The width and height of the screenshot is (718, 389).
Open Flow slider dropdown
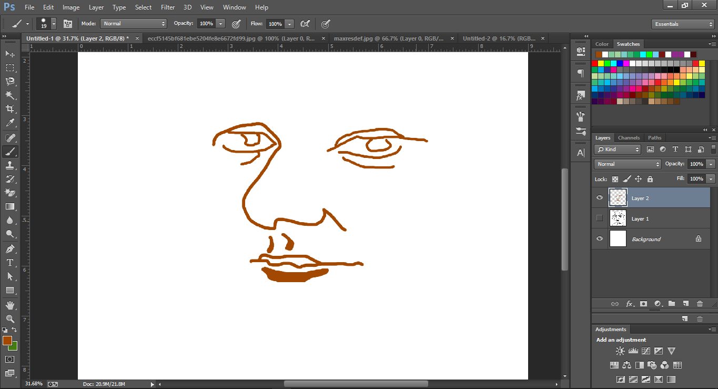point(289,24)
